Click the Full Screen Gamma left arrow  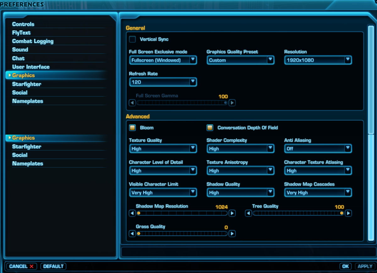pos(132,103)
